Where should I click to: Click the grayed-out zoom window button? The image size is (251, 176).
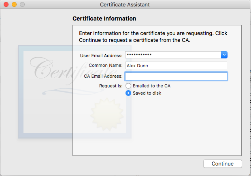[x=22, y=5]
